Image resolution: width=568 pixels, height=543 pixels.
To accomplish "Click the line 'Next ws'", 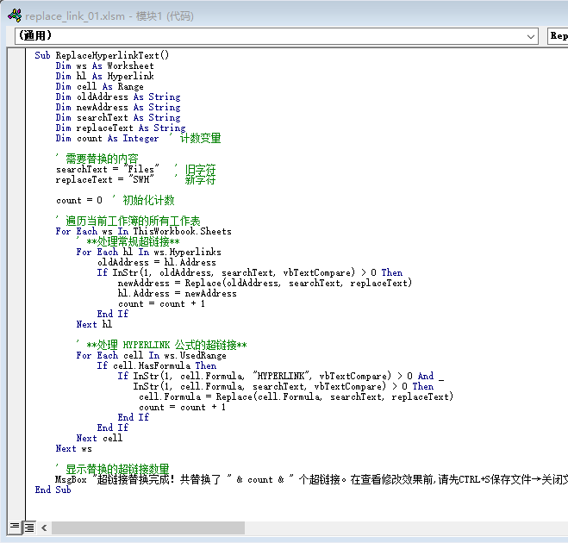I will 74,448.
